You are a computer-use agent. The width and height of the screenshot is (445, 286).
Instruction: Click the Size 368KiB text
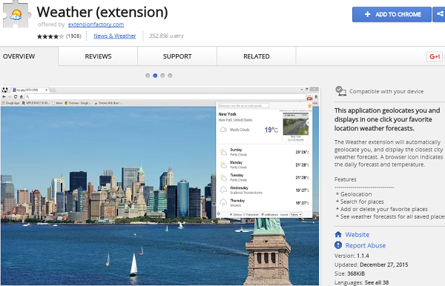349,273
